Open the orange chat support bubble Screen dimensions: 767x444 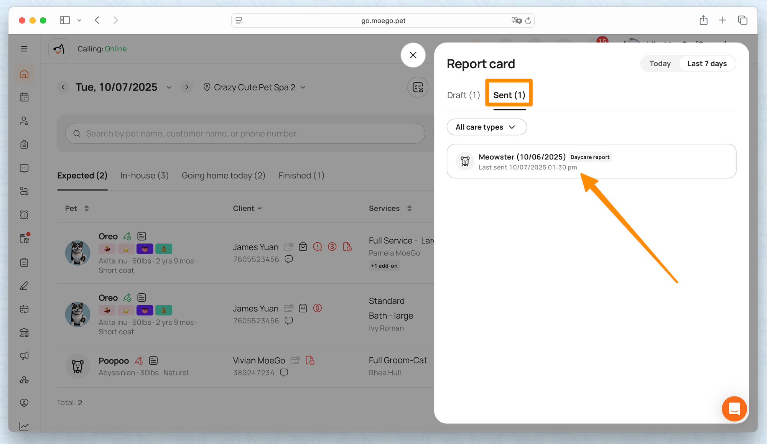734,409
